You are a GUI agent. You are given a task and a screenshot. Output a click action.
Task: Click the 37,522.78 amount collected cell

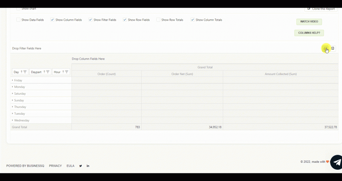[x=281, y=127]
